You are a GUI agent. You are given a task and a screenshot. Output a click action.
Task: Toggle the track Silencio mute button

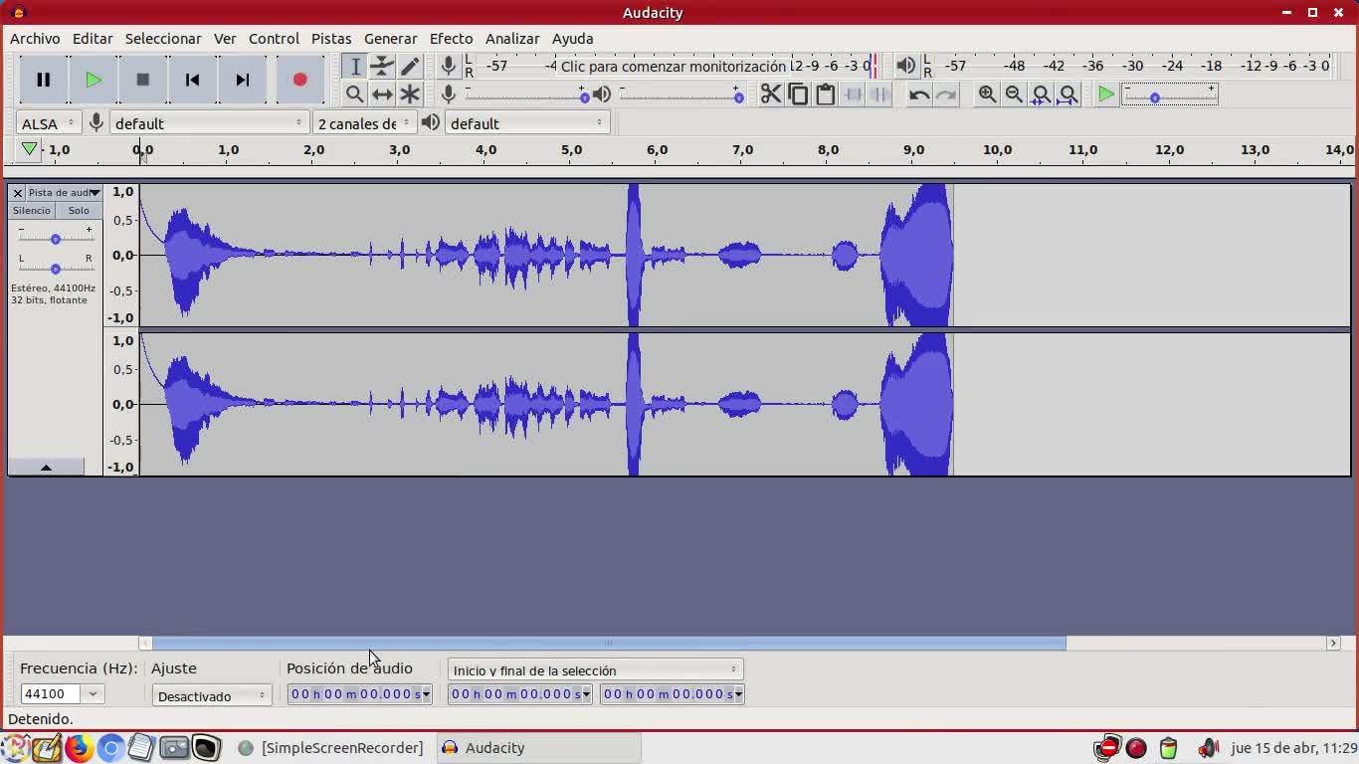tap(31, 211)
